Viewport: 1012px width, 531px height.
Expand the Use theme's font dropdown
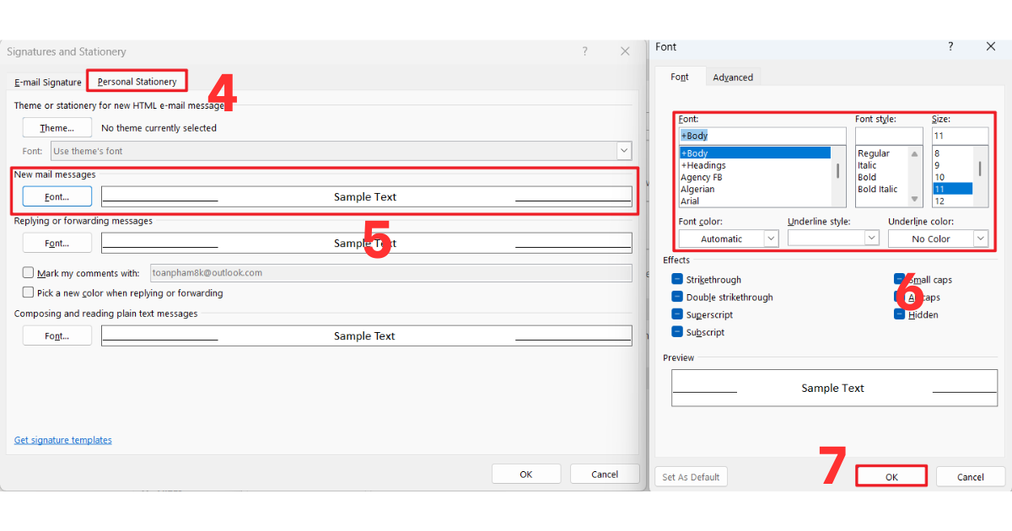pyautogui.click(x=624, y=151)
